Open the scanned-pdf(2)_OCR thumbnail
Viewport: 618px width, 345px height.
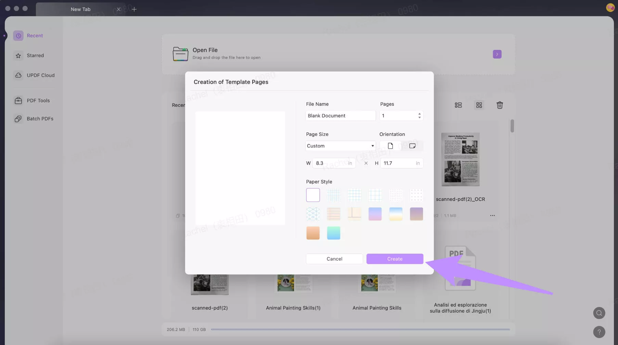coord(460,159)
